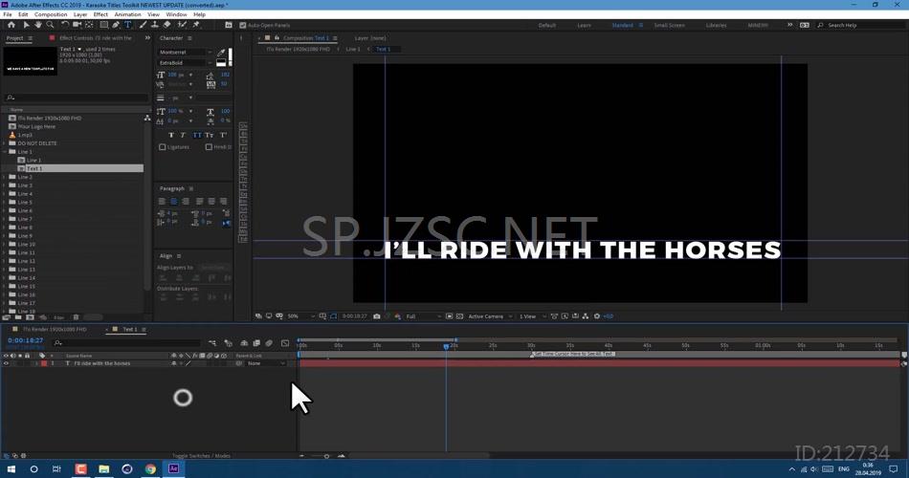Select the Roto Brush tool
The width and height of the screenshot is (909, 478).
click(182, 25)
